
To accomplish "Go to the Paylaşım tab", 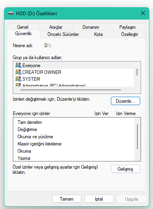I will tap(127, 27).
